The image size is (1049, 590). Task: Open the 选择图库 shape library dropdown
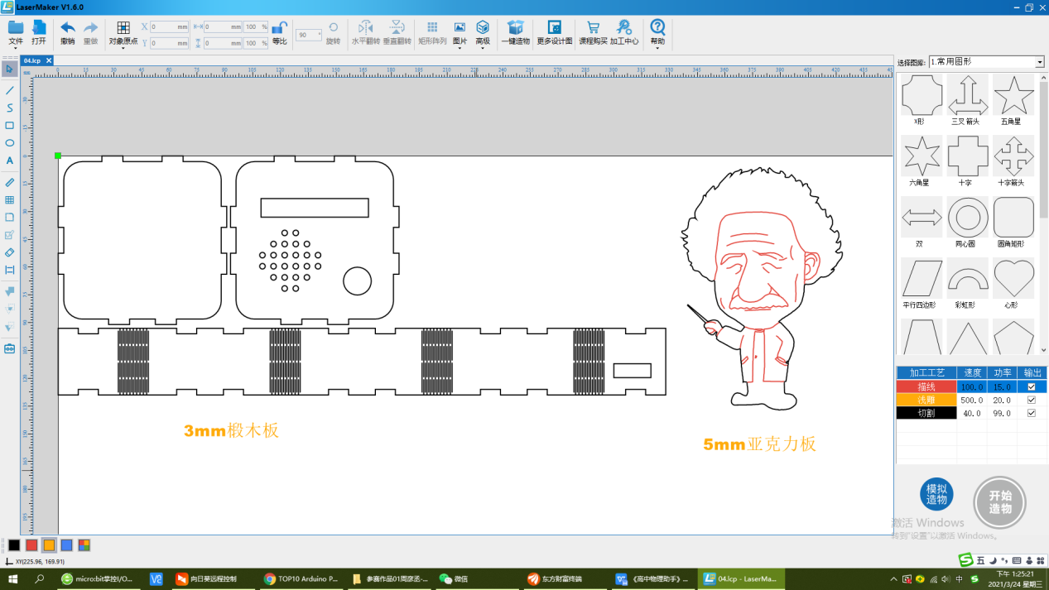[x=987, y=62]
